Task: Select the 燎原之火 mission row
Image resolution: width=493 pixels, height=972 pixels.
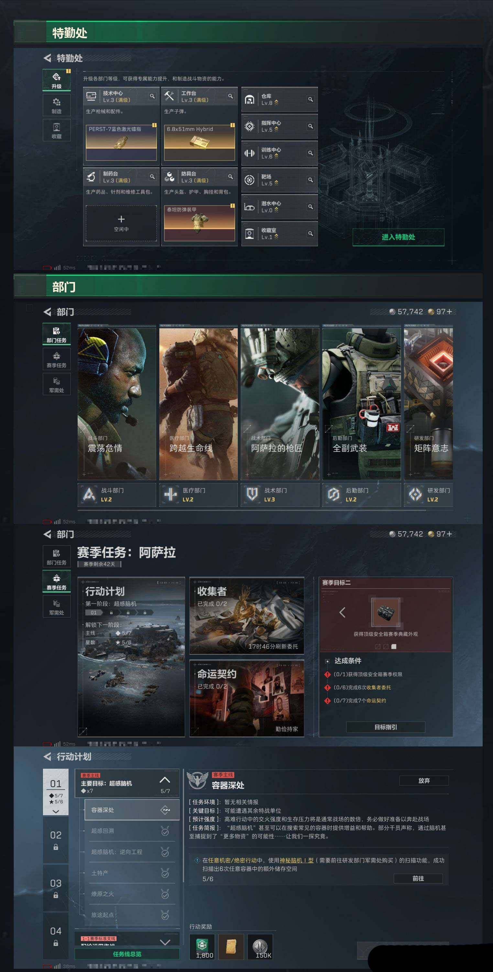Action: pos(132,894)
